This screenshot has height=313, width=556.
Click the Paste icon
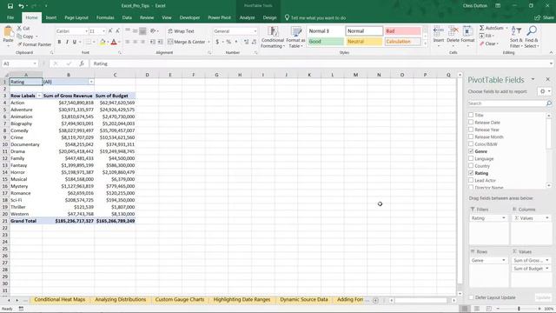(x=8, y=32)
